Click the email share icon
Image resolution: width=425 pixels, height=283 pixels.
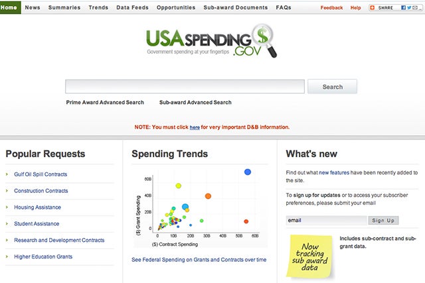click(414, 8)
